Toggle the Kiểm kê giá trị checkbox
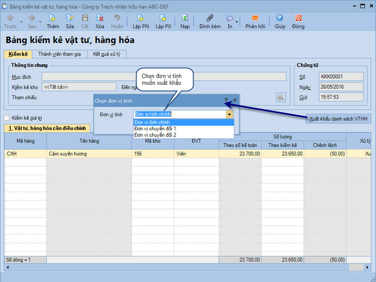Screen dimensions: 376x282 [7, 118]
